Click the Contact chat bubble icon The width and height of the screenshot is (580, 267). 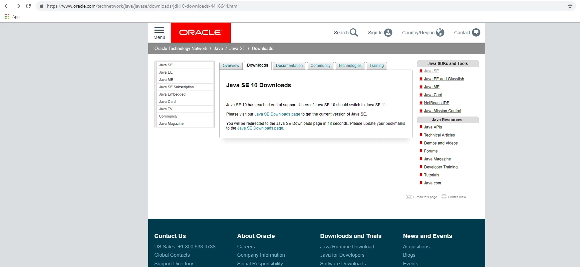point(476,32)
